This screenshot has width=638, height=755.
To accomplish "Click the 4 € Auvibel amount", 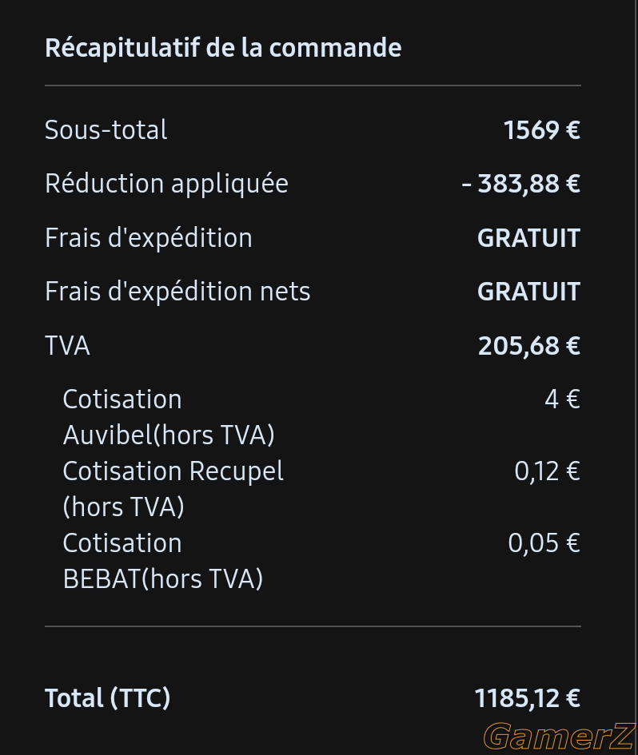I will pyautogui.click(x=562, y=399).
